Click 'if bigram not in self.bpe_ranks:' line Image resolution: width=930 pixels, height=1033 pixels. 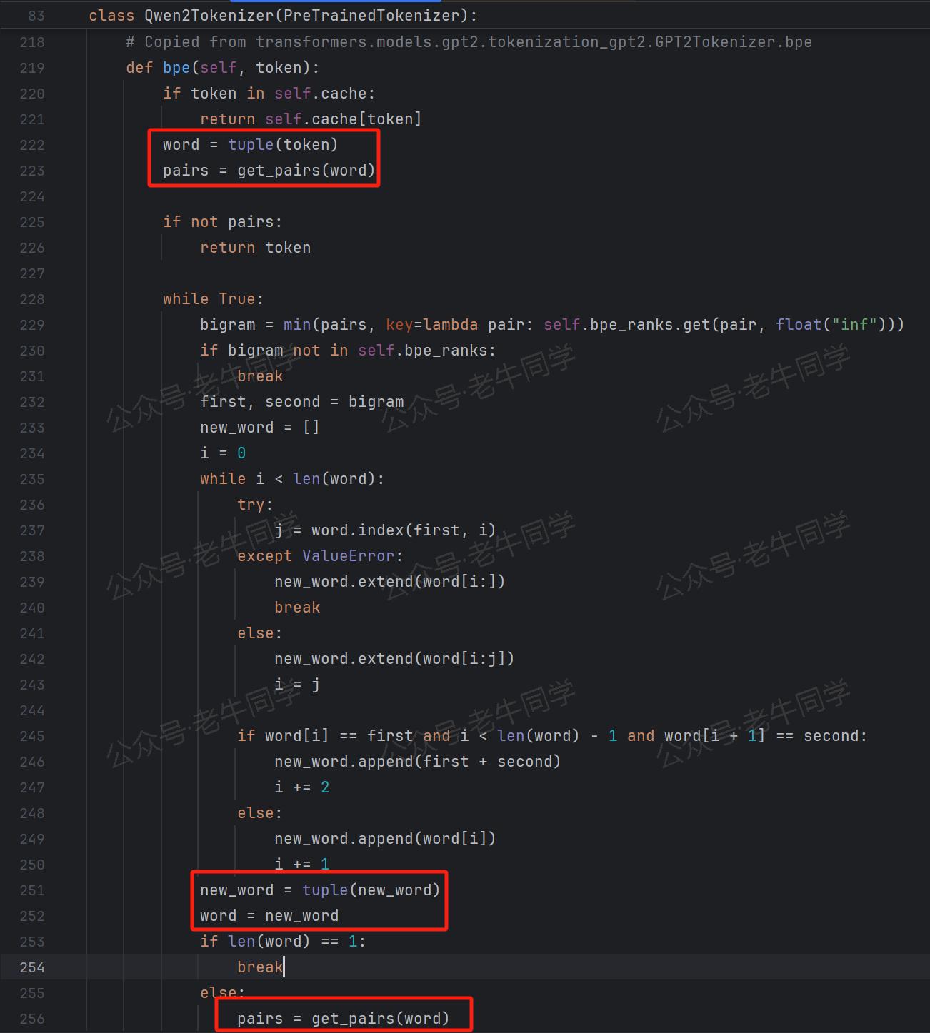[x=348, y=351]
